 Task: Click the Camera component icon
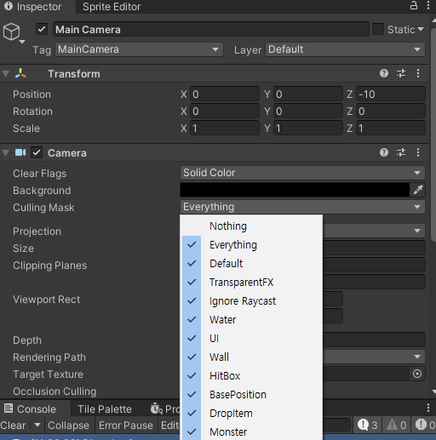point(20,152)
